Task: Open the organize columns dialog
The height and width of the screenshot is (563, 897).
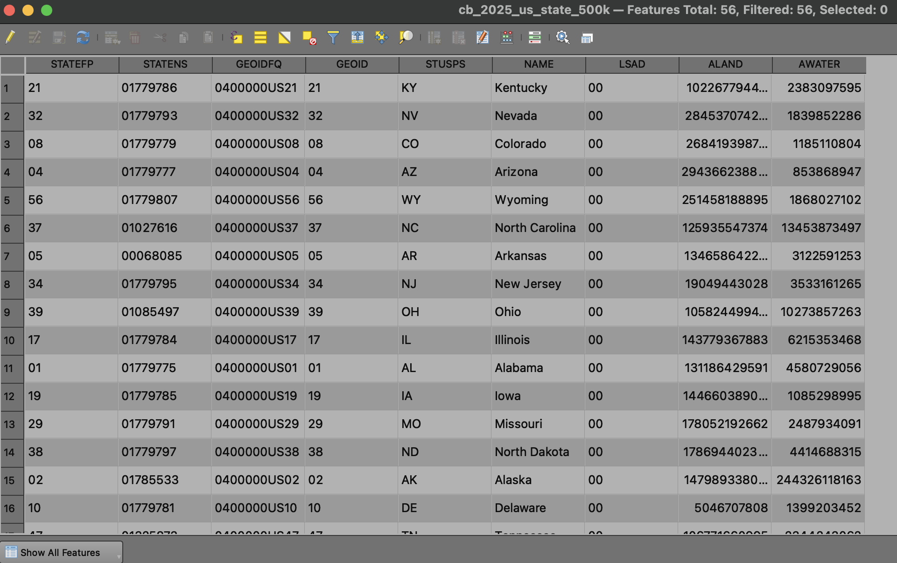Action: coord(483,37)
